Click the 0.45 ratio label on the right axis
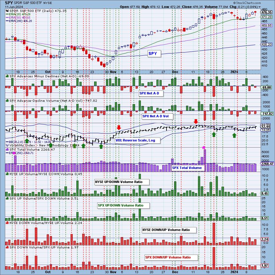 [265, 193]
